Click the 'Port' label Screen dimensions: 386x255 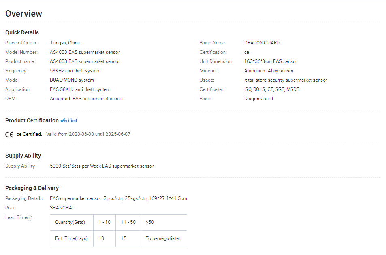click(10, 208)
